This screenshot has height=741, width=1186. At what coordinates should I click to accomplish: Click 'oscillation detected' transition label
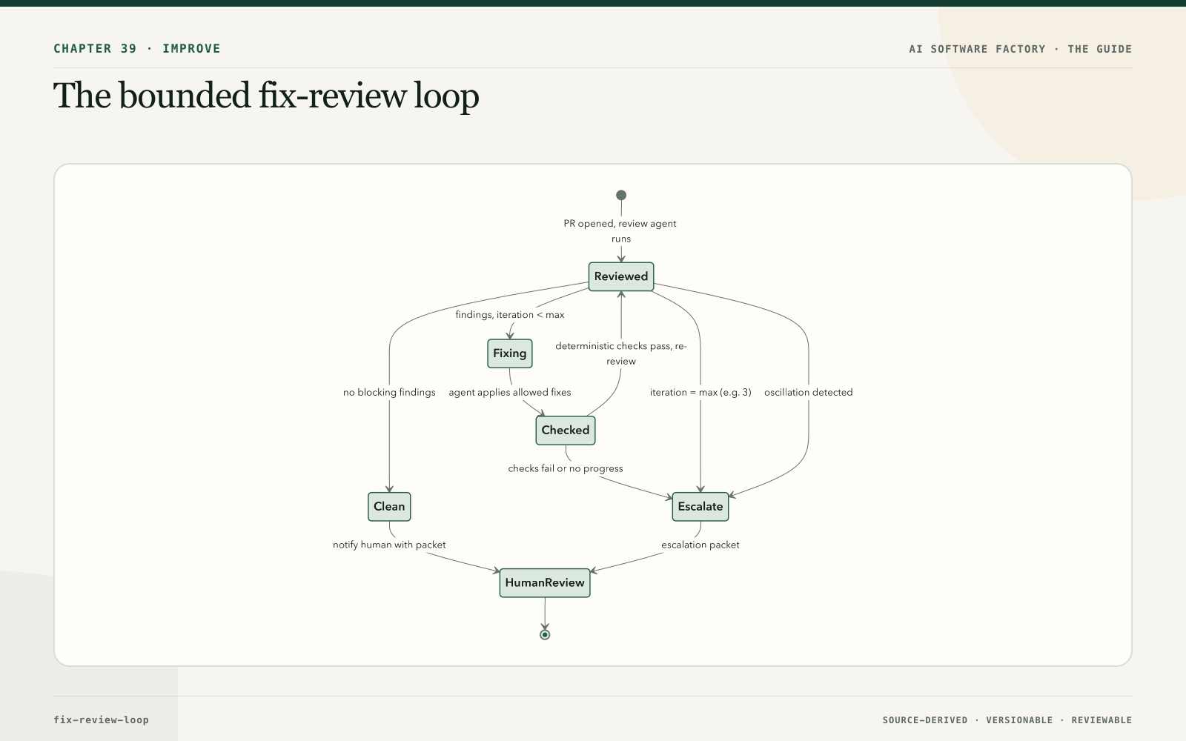pos(809,392)
